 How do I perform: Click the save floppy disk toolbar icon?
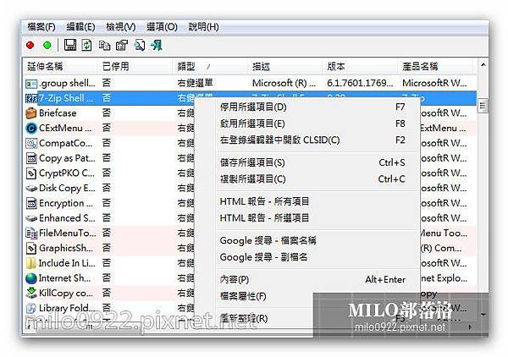70,45
